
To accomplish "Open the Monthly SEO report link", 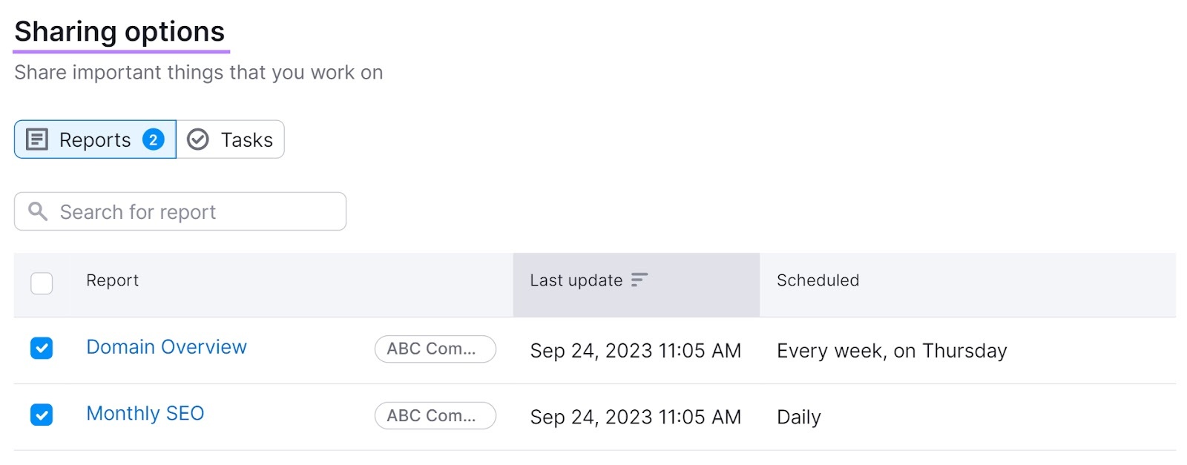I will pos(145,413).
